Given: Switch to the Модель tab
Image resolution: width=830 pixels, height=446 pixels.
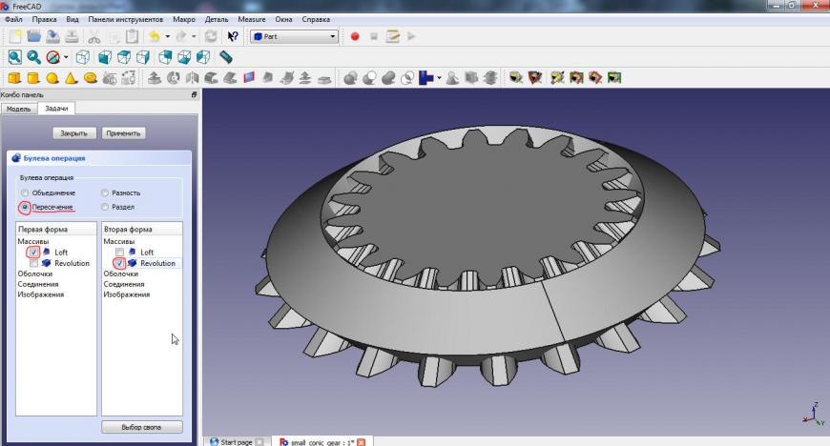Looking at the screenshot, I should pyautogui.click(x=19, y=109).
